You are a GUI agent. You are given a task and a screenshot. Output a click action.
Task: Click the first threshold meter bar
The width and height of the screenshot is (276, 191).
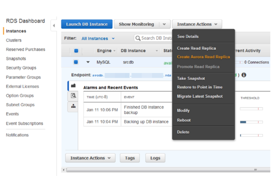click(251, 109)
